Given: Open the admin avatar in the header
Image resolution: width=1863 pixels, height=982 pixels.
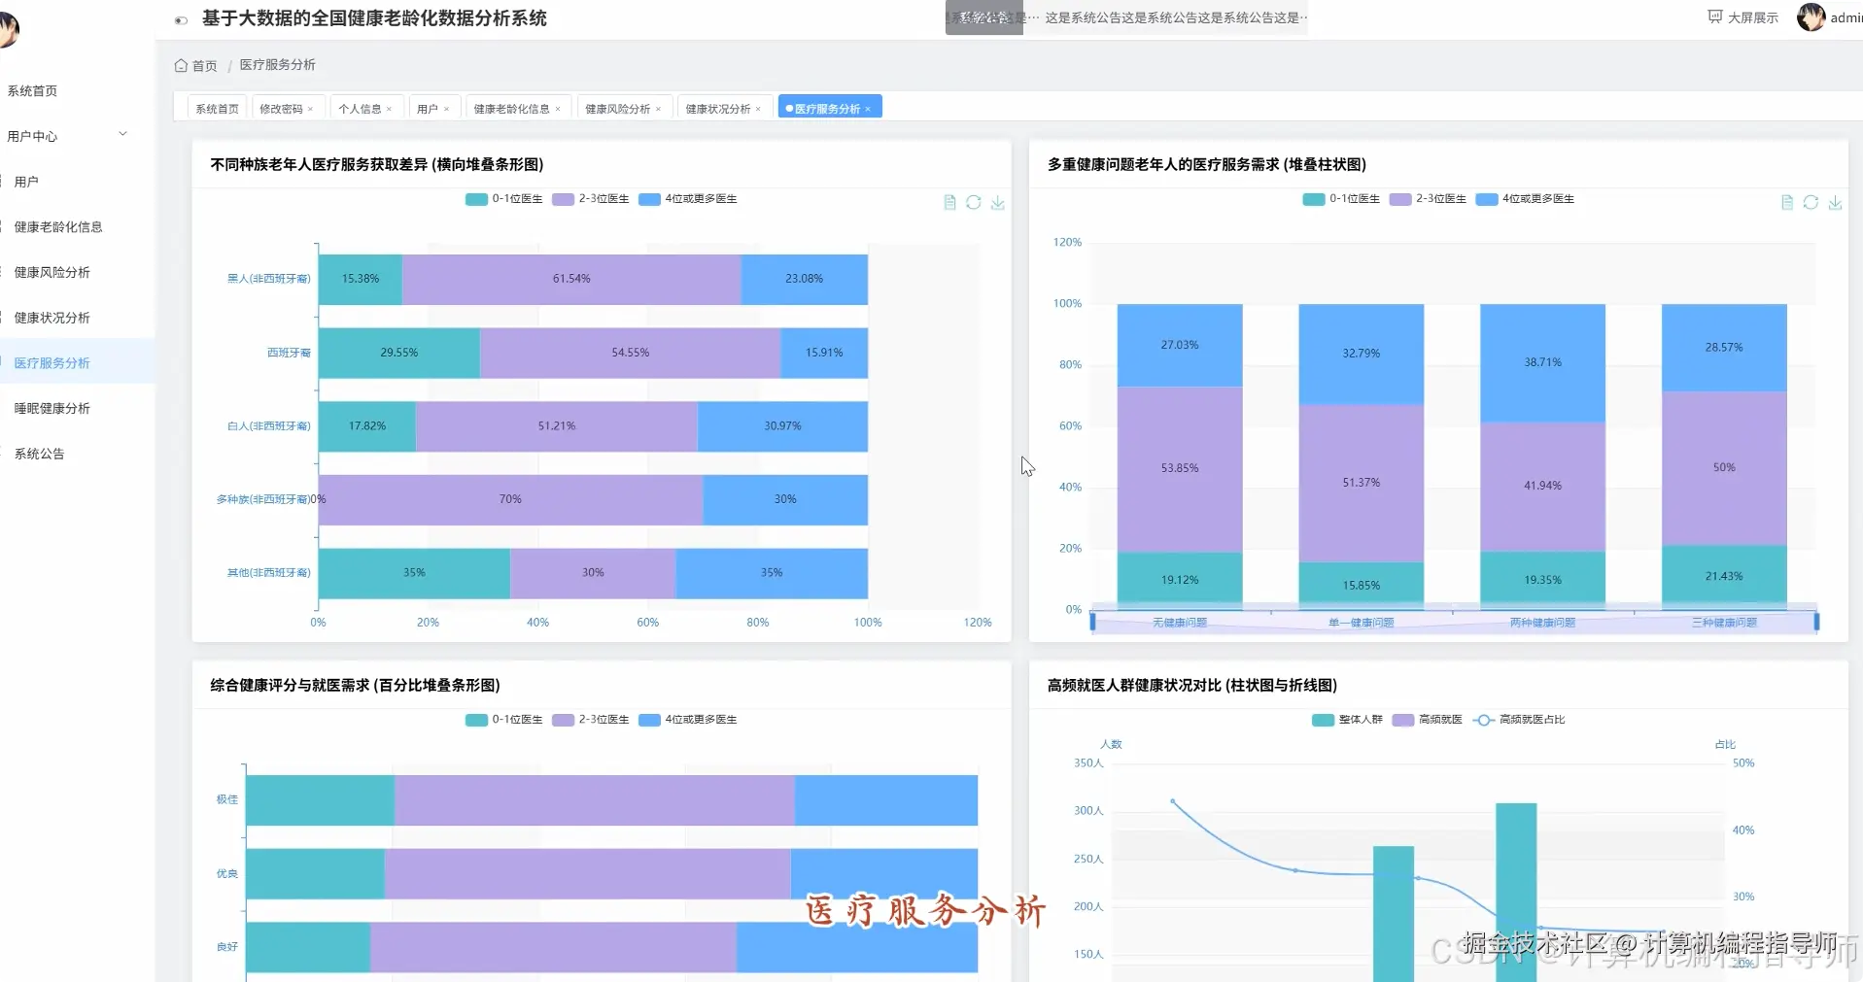Looking at the screenshot, I should [1811, 17].
